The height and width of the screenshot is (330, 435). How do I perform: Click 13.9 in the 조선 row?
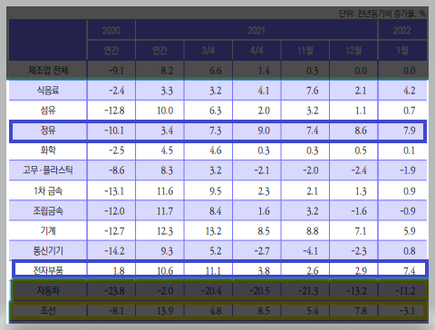(x=165, y=311)
